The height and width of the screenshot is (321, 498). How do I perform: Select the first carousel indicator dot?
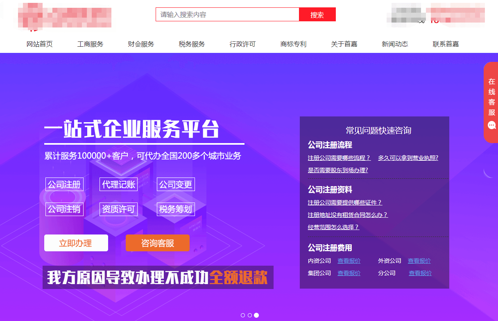pos(243,315)
